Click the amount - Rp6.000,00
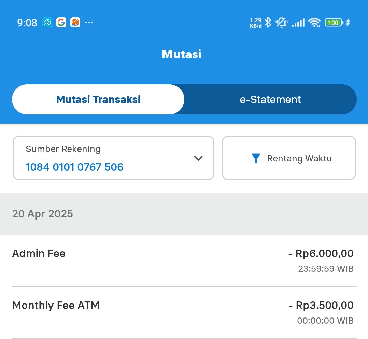The width and height of the screenshot is (368, 339). coord(321,254)
